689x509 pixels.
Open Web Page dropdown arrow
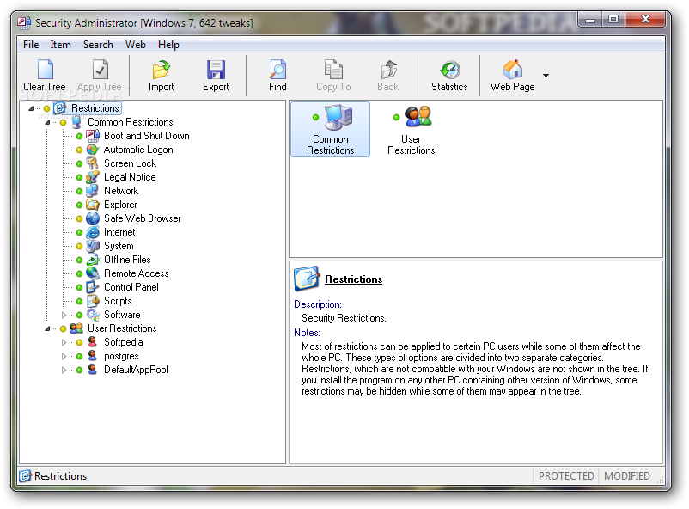coord(546,75)
